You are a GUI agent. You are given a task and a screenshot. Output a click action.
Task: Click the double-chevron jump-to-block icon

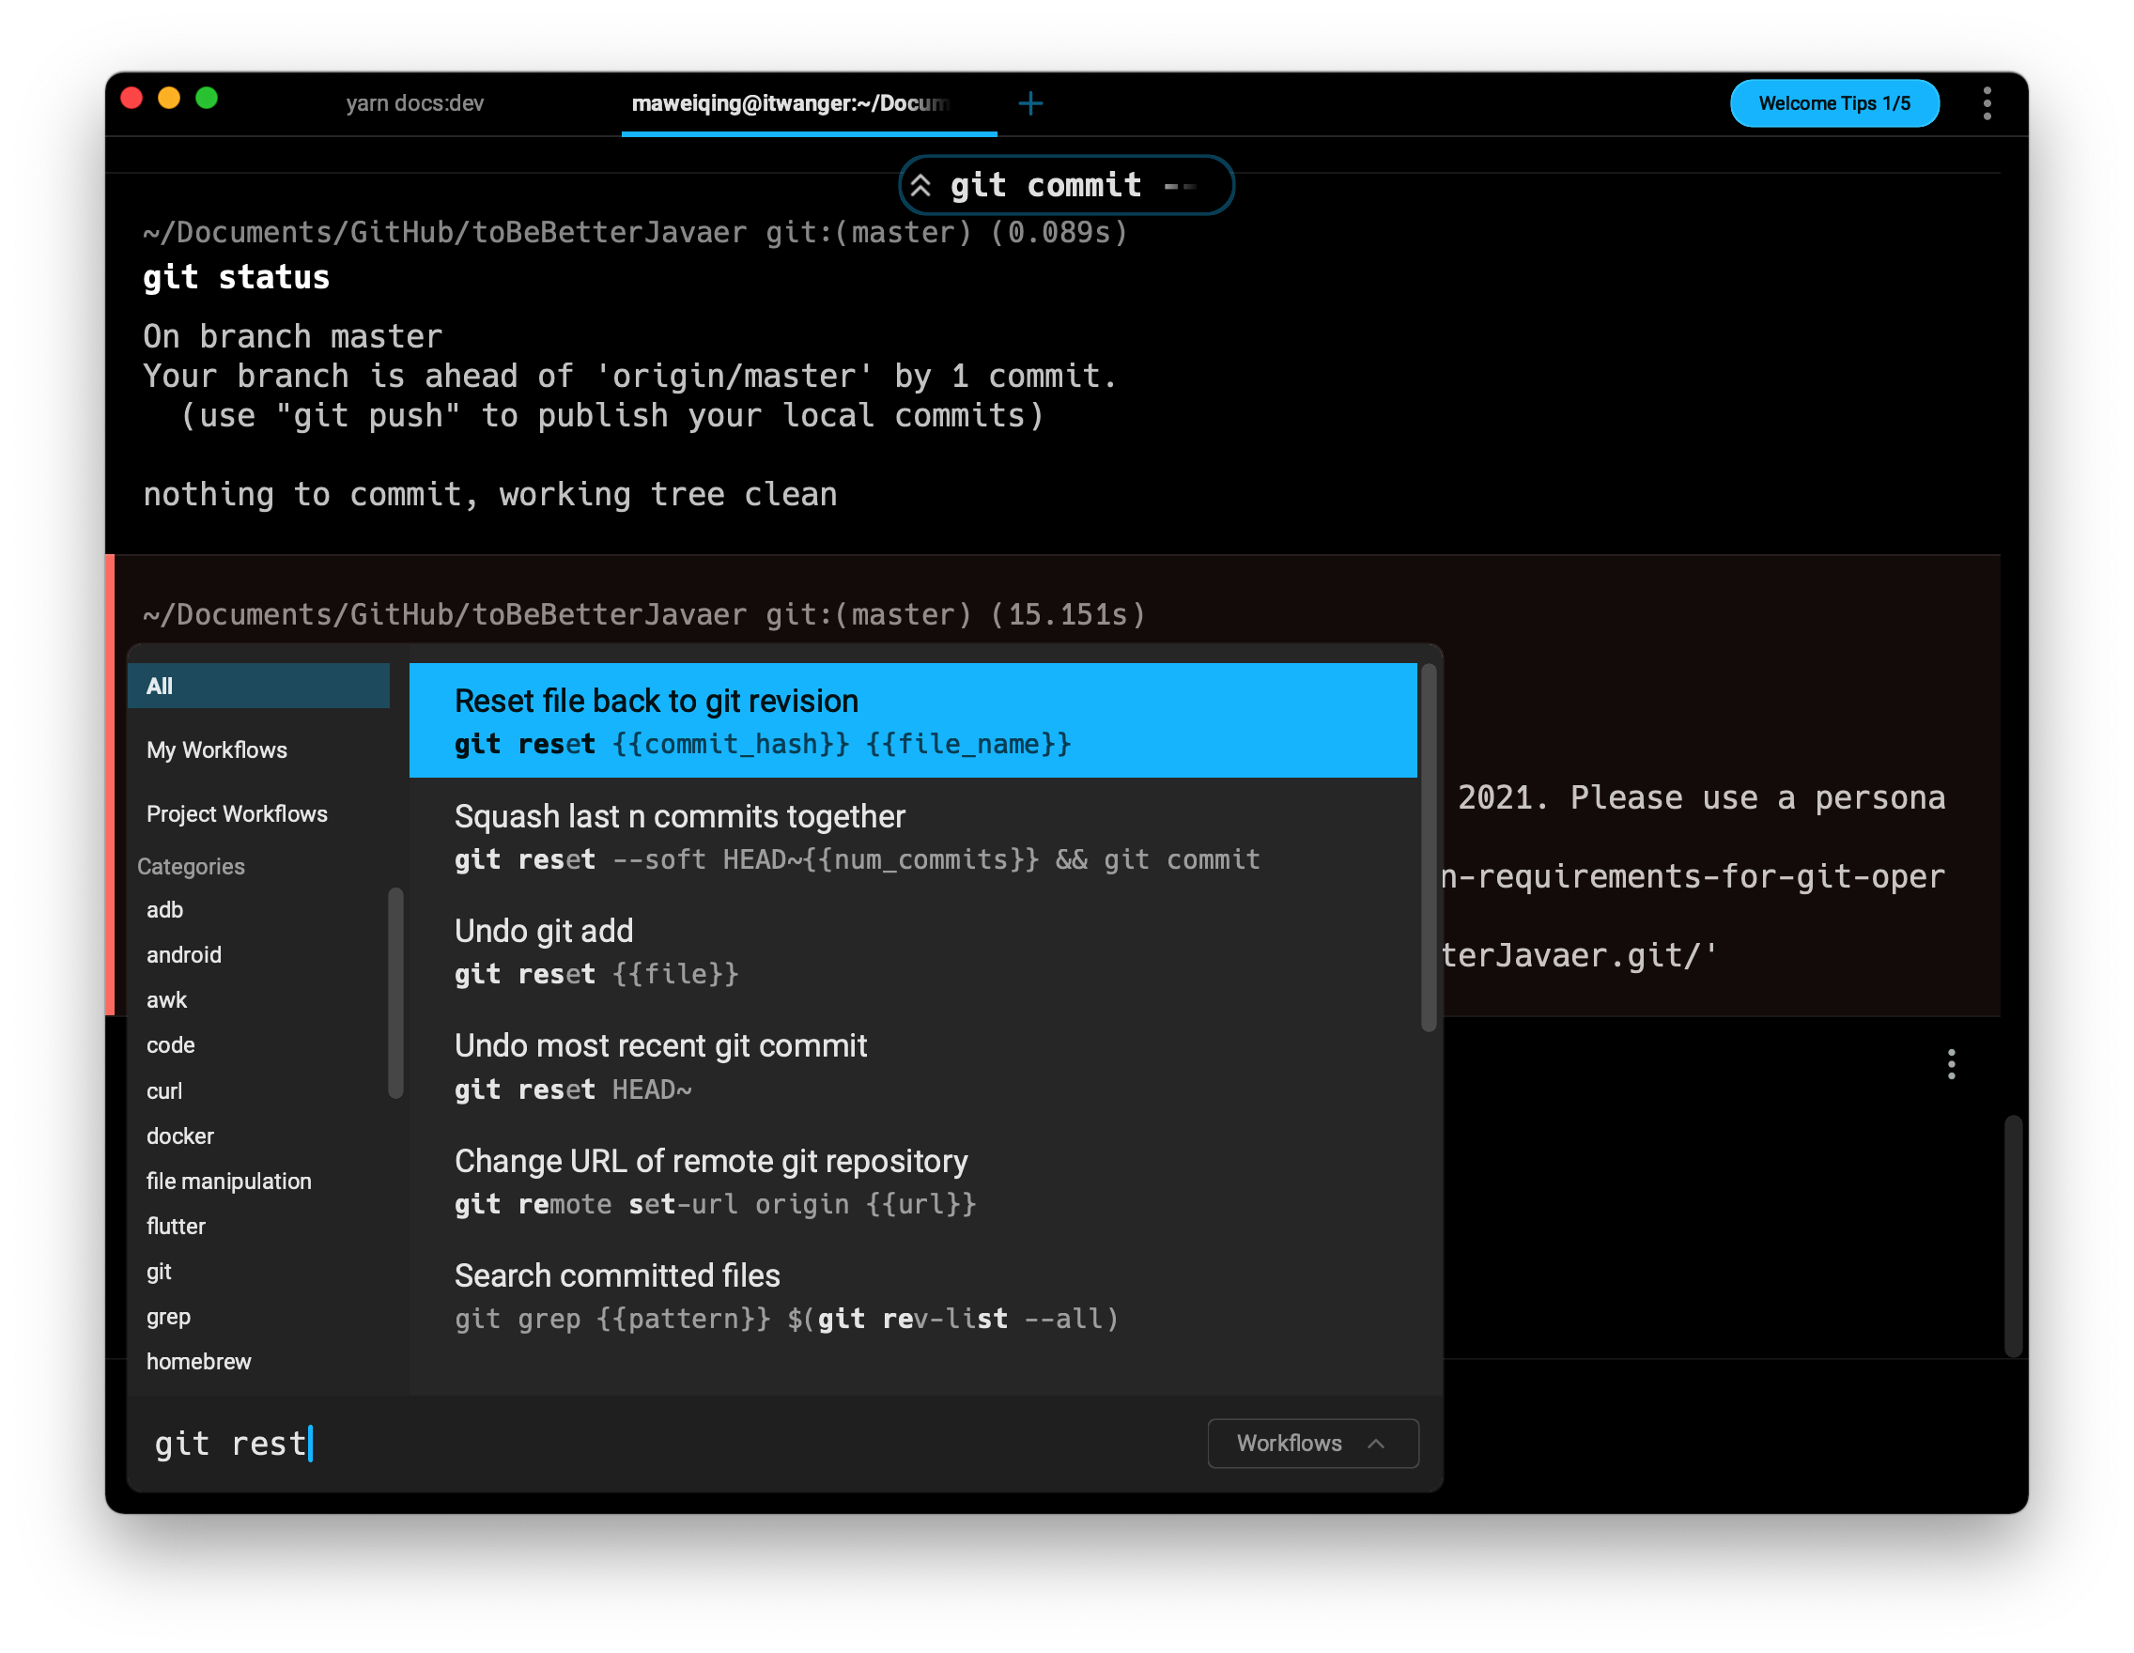click(920, 186)
